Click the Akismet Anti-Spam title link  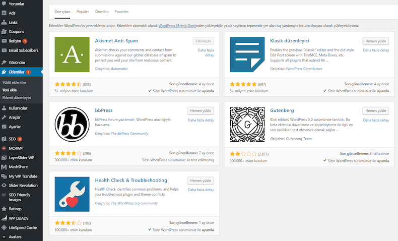(x=116, y=41)
